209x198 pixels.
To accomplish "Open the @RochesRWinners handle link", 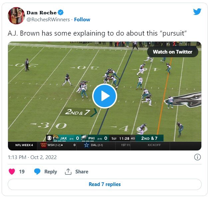I will coord(48,20).
